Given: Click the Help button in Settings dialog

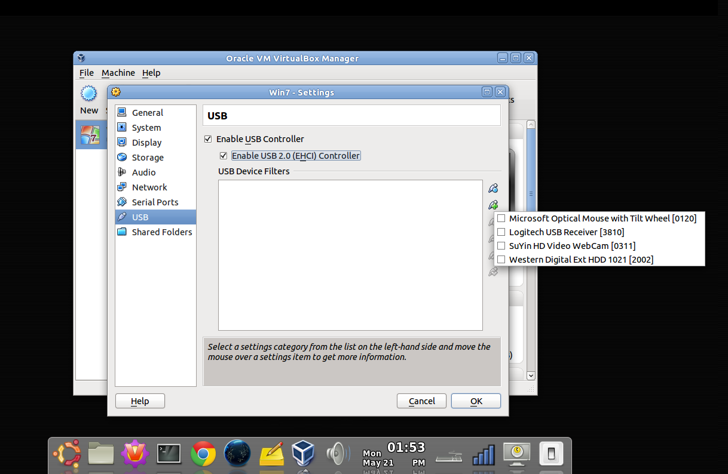Looking at the screenshot, I should pos(140,401).
